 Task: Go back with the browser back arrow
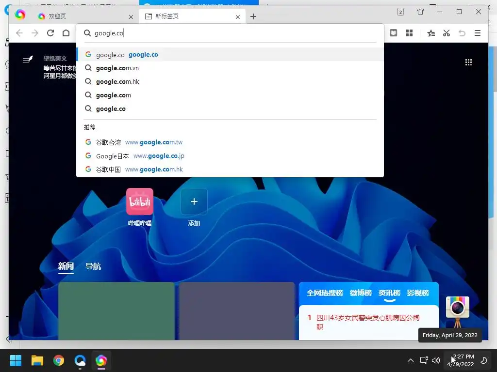pyautogui.click(x=19, y=33)
